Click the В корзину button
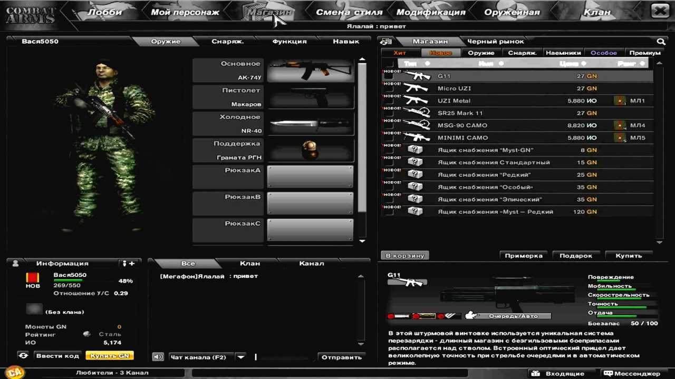Viewport: 675px width, 379px height. point(404,255)
